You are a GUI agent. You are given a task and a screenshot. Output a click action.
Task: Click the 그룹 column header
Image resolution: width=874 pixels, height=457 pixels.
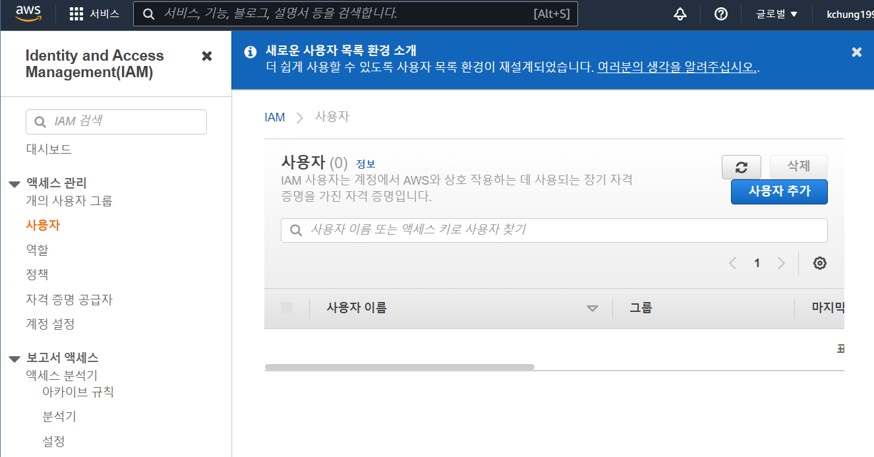click(641, 307)
